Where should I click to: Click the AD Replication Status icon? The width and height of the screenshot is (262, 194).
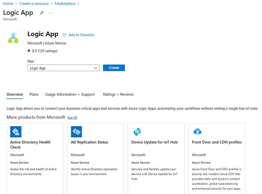(x=76, y=132)
